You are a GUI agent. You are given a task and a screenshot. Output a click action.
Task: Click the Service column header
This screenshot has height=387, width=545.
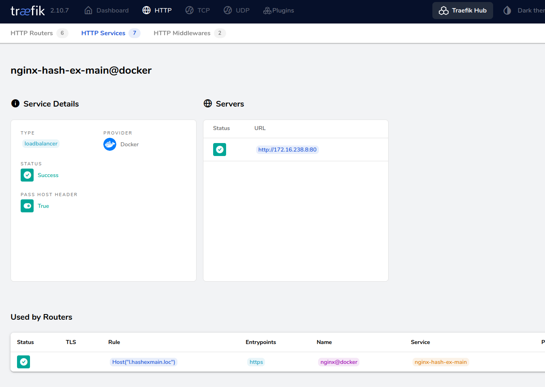click(x=420, y=342)
